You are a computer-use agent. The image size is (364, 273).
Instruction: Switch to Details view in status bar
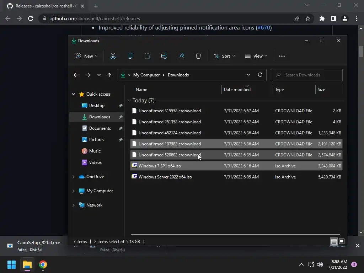[x=334, y=242]
